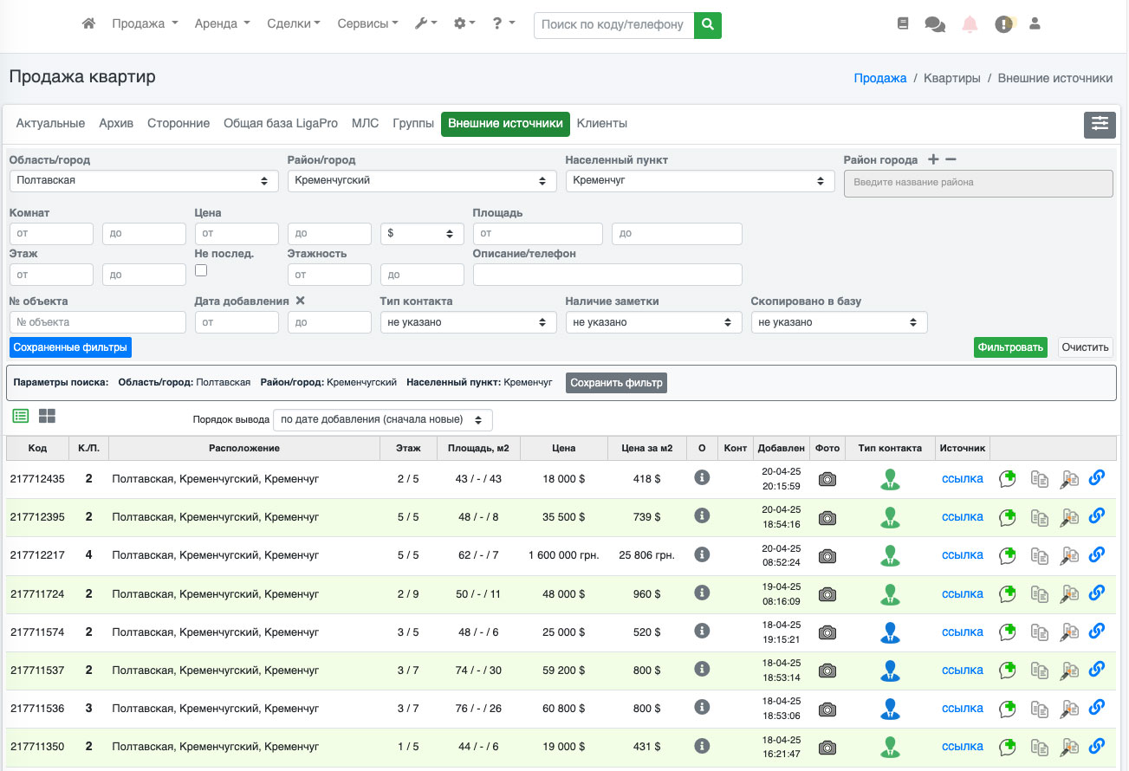Clear the 'Дата добавления' date filter
The width and height of the screenshot is (1129, 771).
[x=300, y=301]
